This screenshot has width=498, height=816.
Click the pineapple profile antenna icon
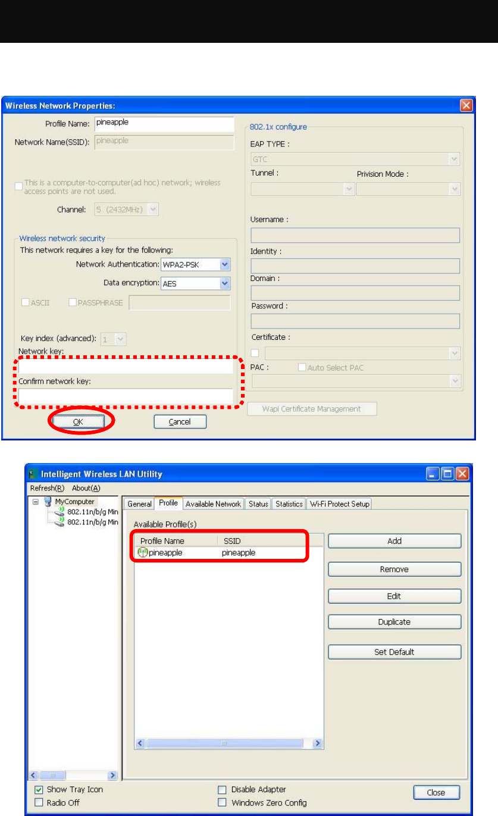(143, 552)
